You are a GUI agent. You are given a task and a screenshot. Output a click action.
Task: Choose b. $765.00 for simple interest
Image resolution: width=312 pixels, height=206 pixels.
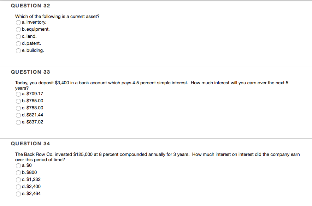pos(18,101)
